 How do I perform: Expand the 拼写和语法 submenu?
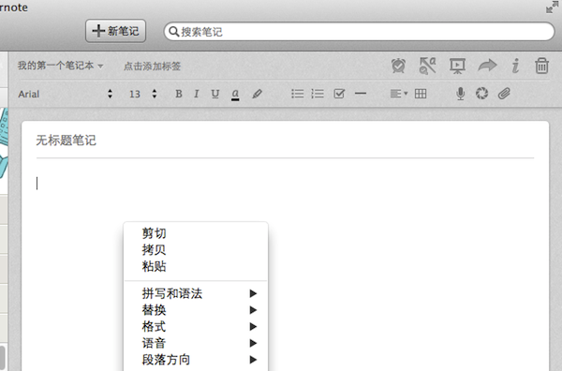196,293
